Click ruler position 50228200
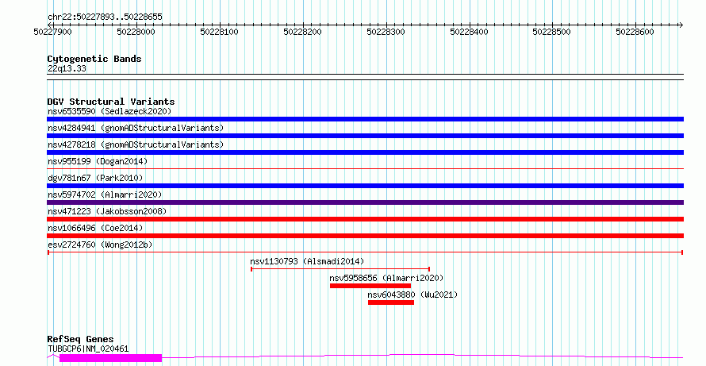Image resolution: width=706 pixels, height=366 pixels. click(302, 32)
